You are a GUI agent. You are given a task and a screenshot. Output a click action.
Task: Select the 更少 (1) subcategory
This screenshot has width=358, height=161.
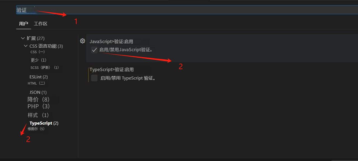point(38,60)
